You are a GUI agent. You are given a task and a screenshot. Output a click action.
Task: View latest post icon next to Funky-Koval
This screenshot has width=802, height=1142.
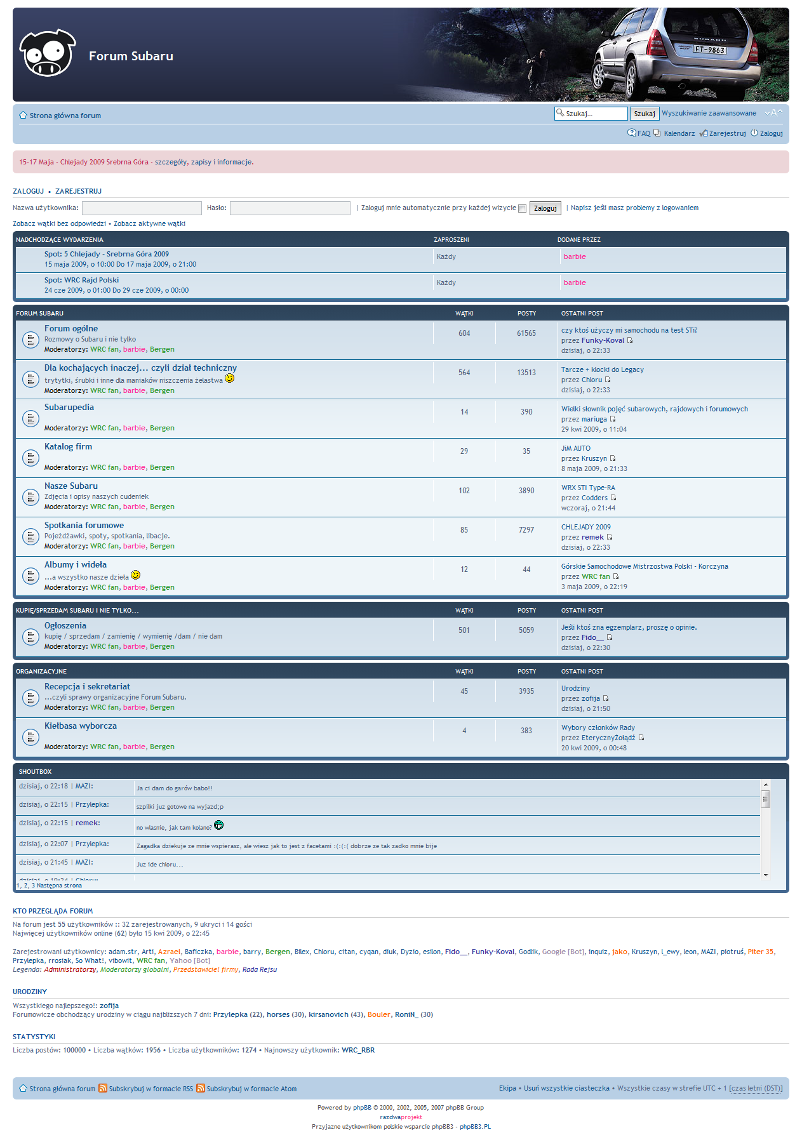(630, 340)
